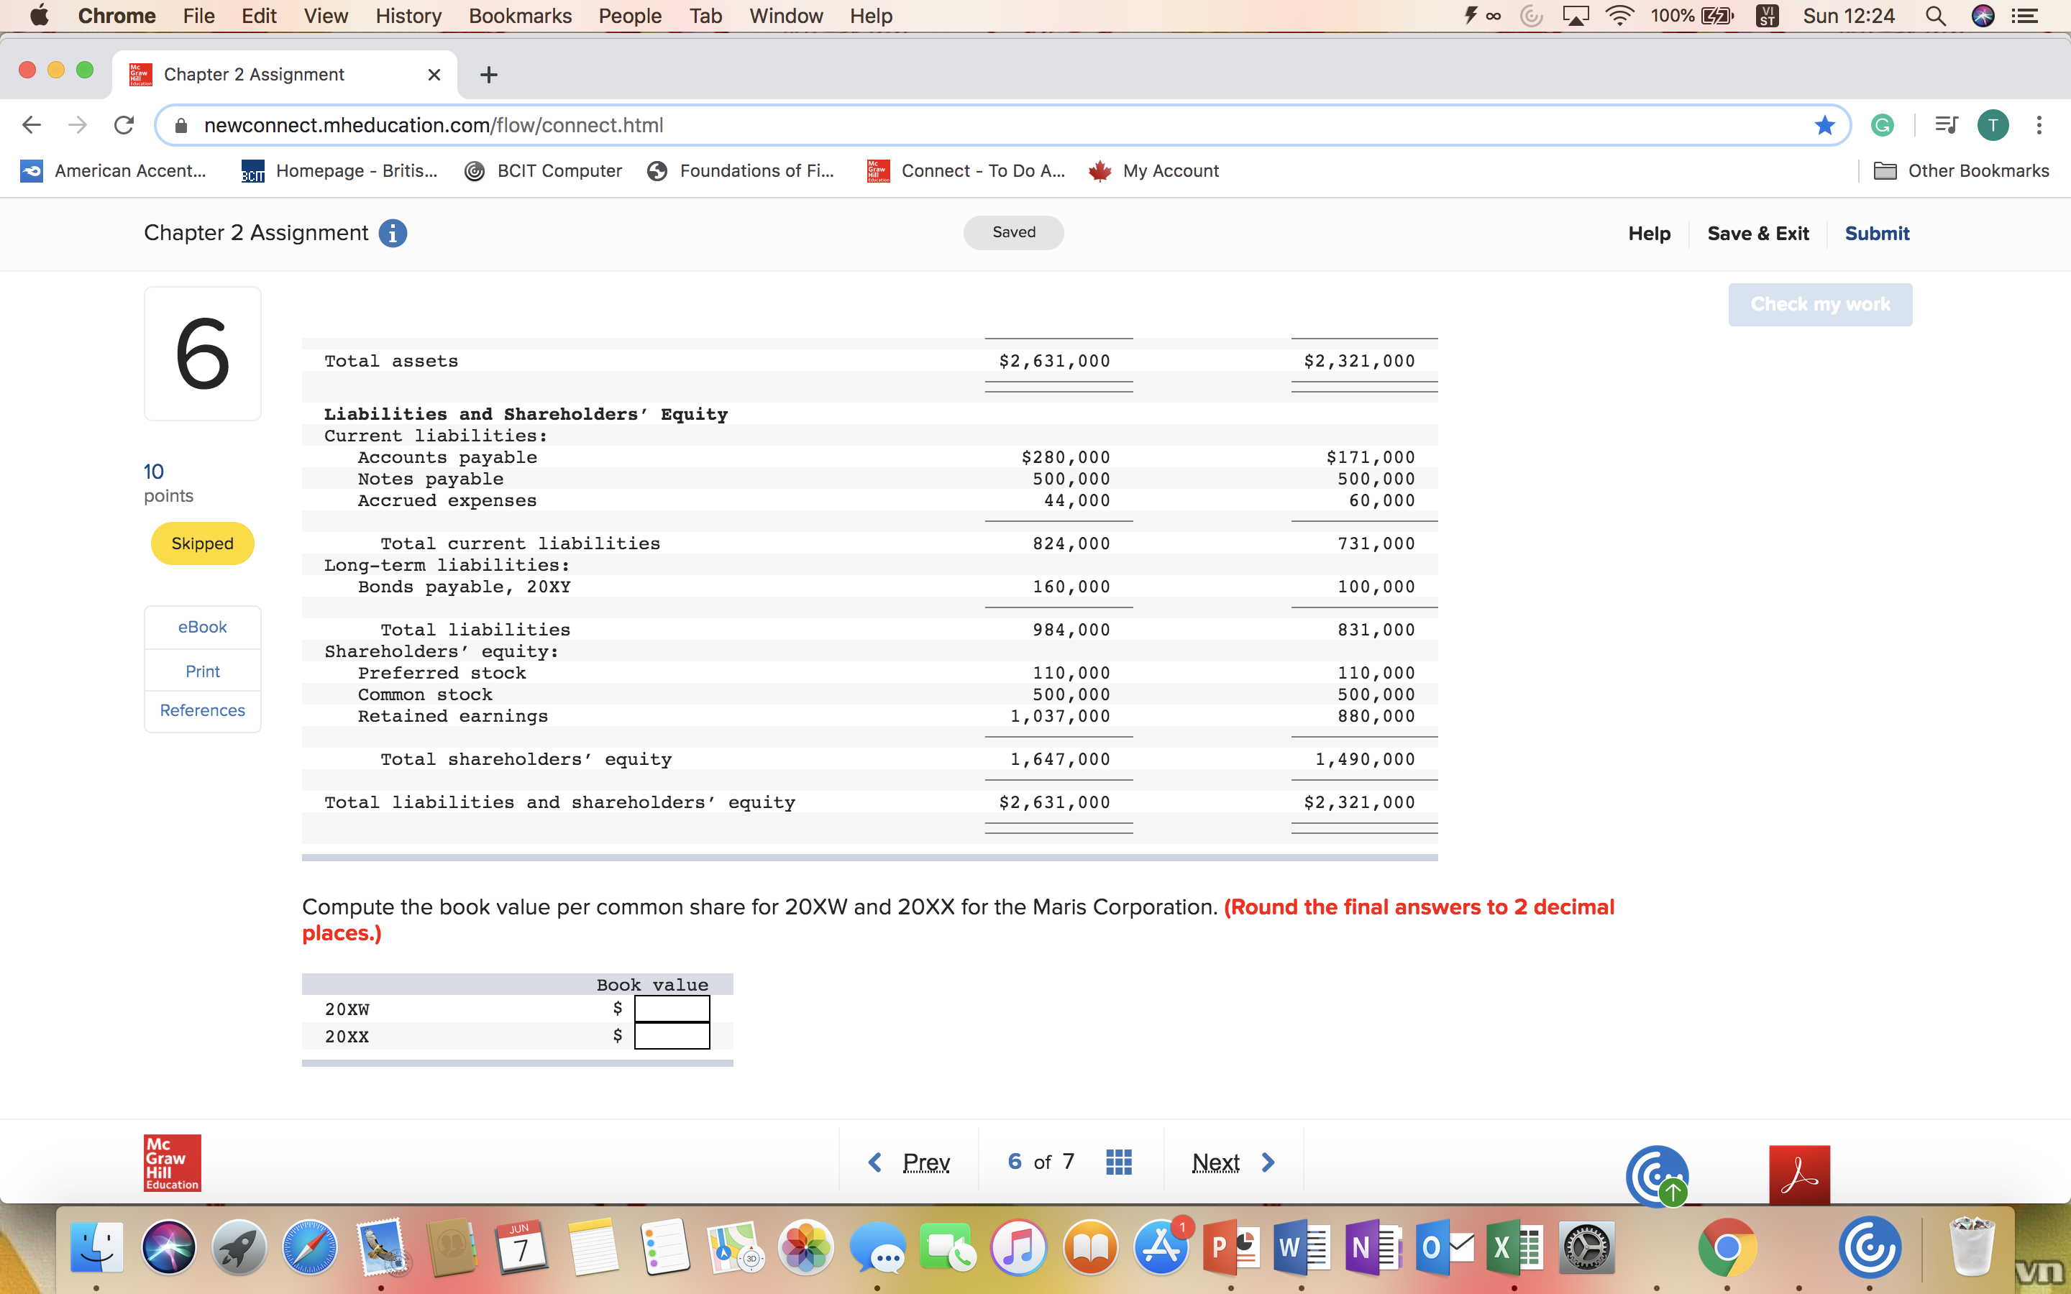Click the Prev question link

(x=925, y=1162)
